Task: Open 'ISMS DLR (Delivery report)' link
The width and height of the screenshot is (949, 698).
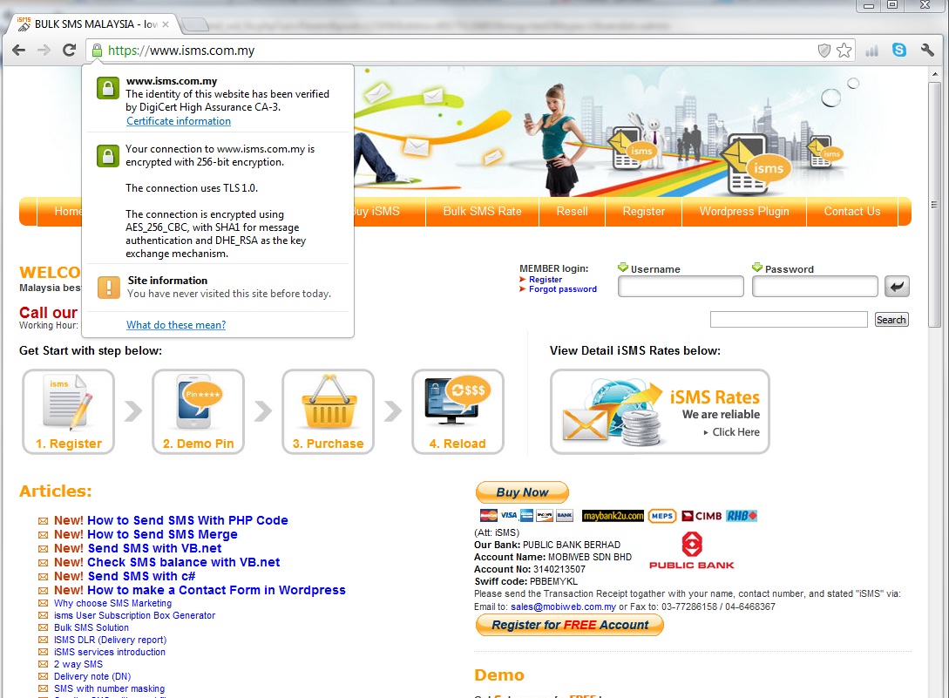Action: pos(110,640)
